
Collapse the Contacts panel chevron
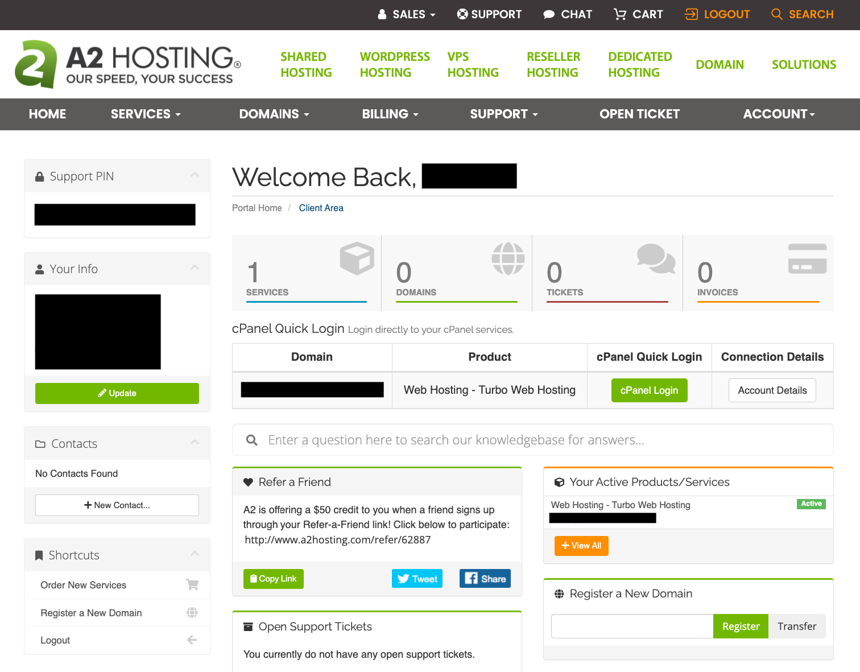(x=195, y=442)
